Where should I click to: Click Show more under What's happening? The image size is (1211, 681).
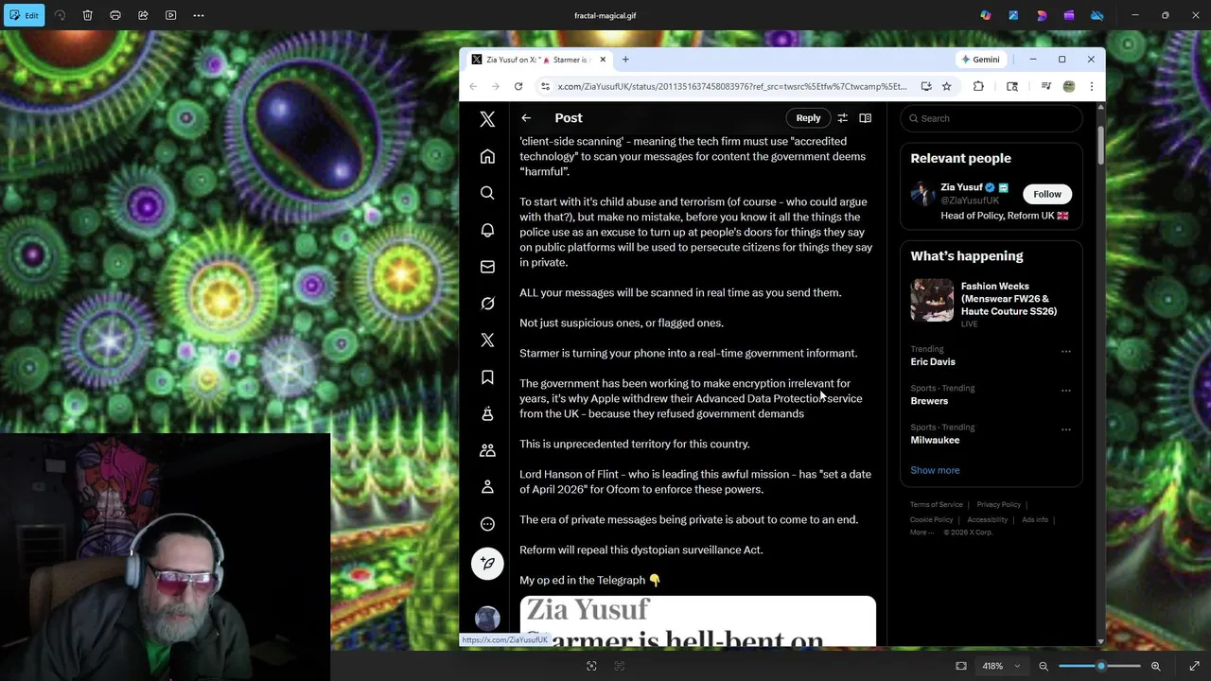click(x=935, y=470)
